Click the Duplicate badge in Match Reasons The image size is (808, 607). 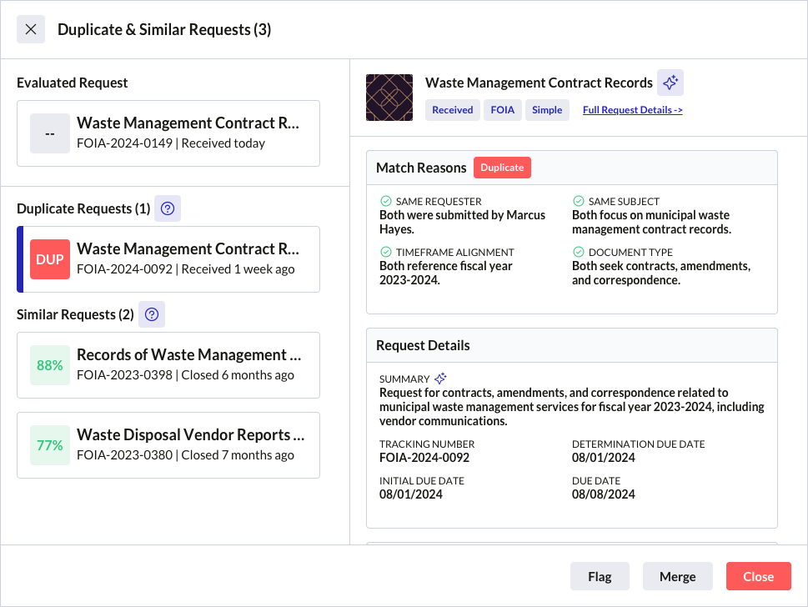502,167
